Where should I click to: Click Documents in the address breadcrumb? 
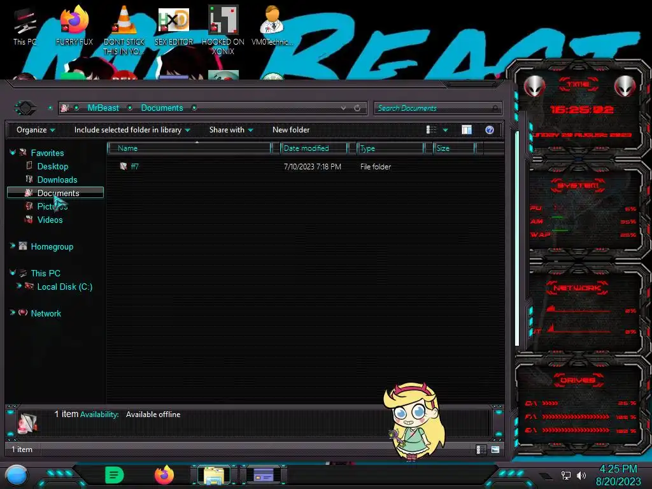[x=162, y=108]
